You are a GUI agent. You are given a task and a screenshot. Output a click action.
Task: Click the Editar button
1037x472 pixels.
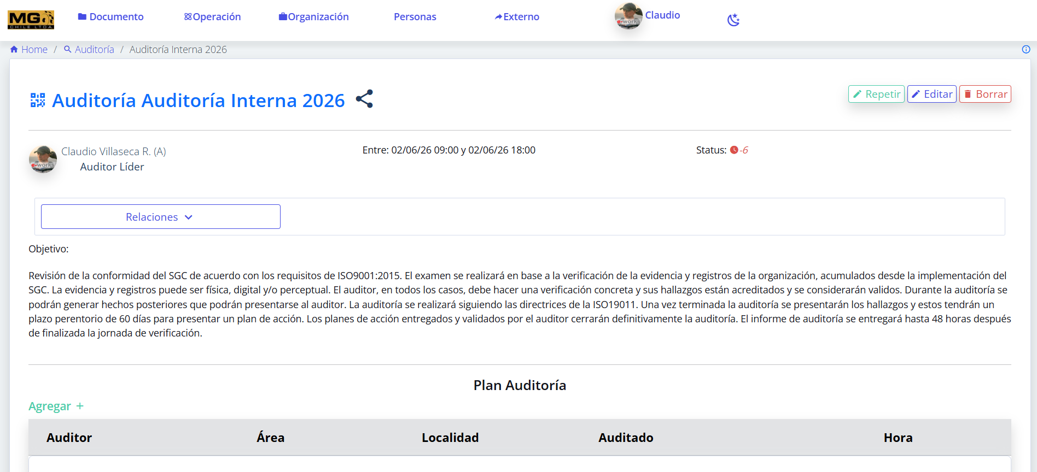(x=932, y=94)
